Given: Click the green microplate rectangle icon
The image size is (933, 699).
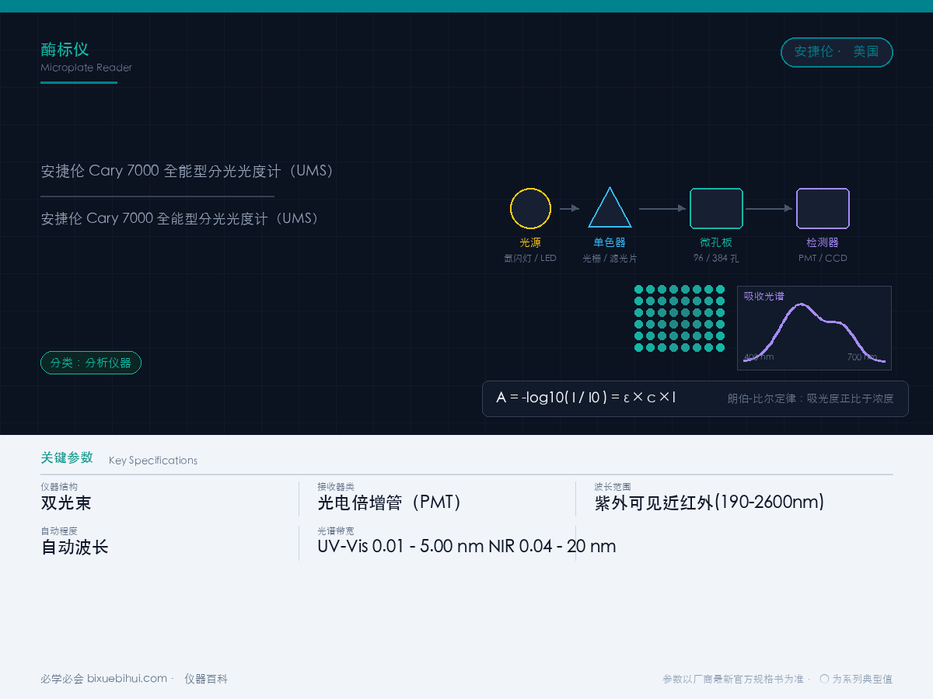Looking at the screenshot, I should click(716, 208).
